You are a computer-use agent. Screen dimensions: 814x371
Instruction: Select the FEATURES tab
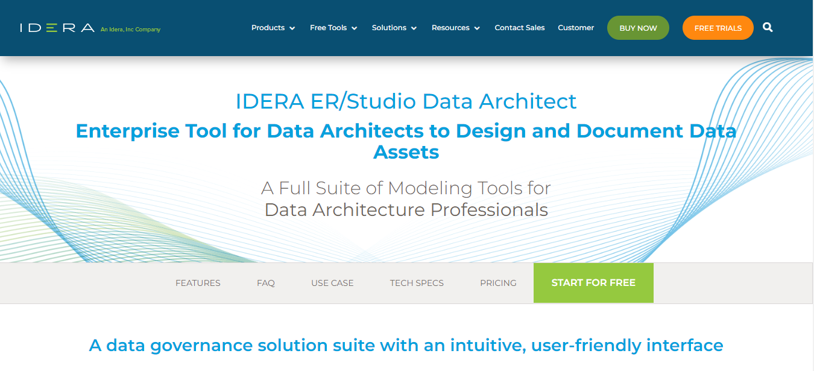[198, 282]
